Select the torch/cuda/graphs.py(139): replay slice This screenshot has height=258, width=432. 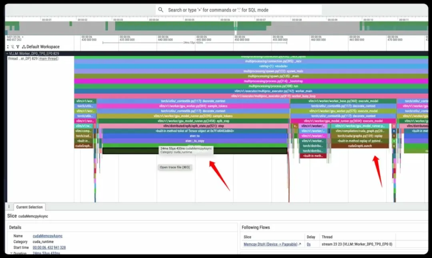click(x=360, y=136)
